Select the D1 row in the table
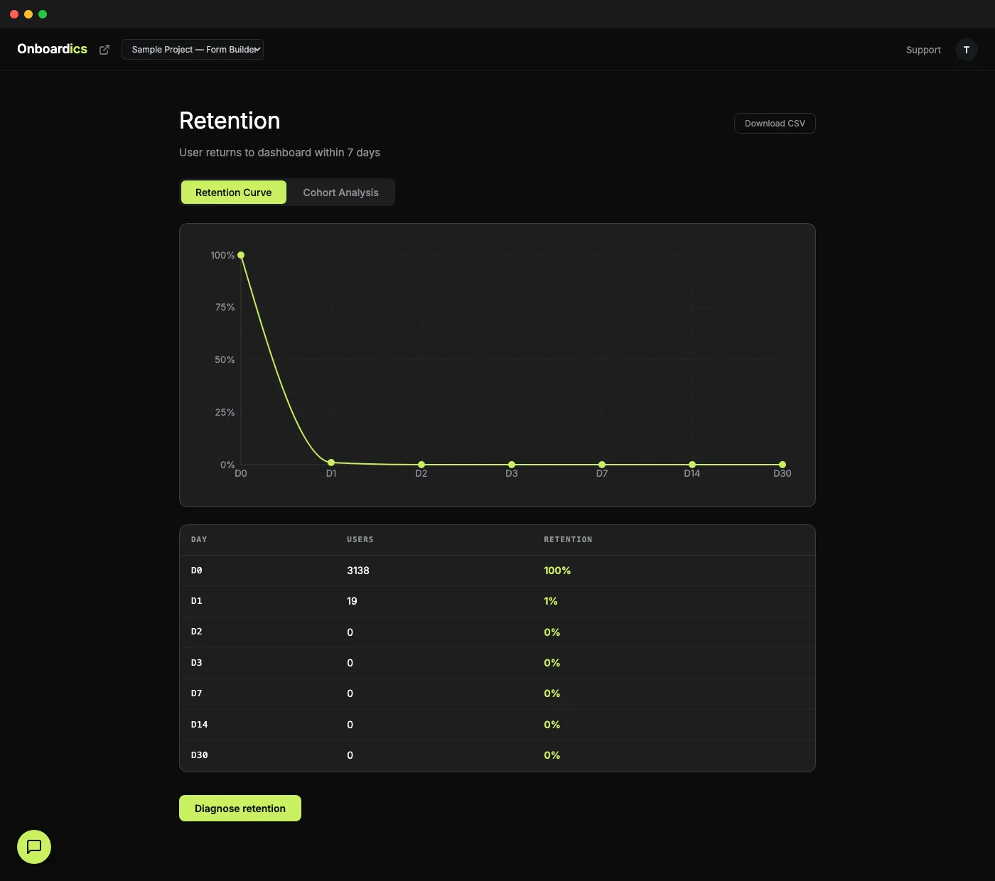This screenshot has width=995, height=881. point(497,601)
